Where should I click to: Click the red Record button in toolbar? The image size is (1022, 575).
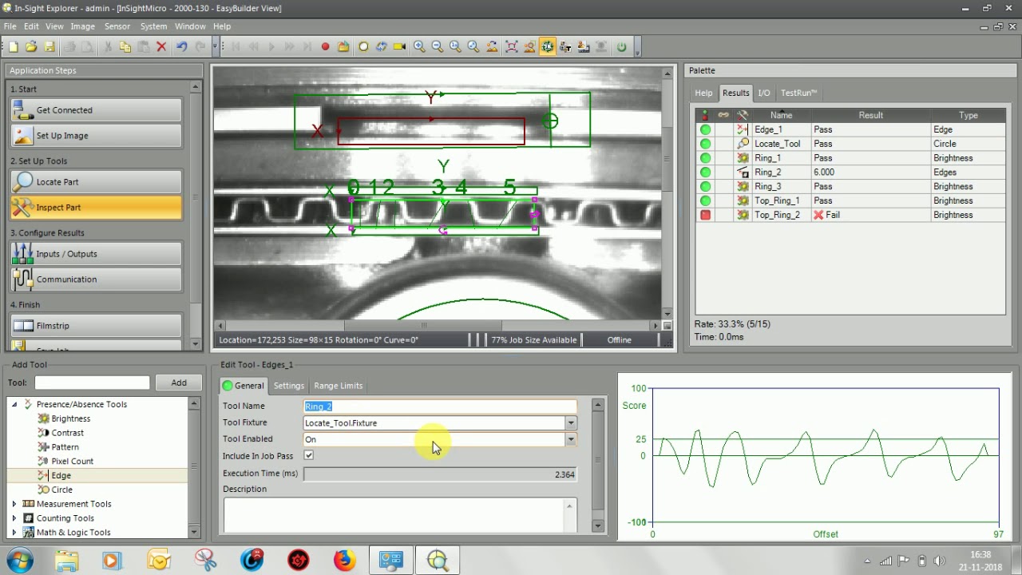click(325, 47)
